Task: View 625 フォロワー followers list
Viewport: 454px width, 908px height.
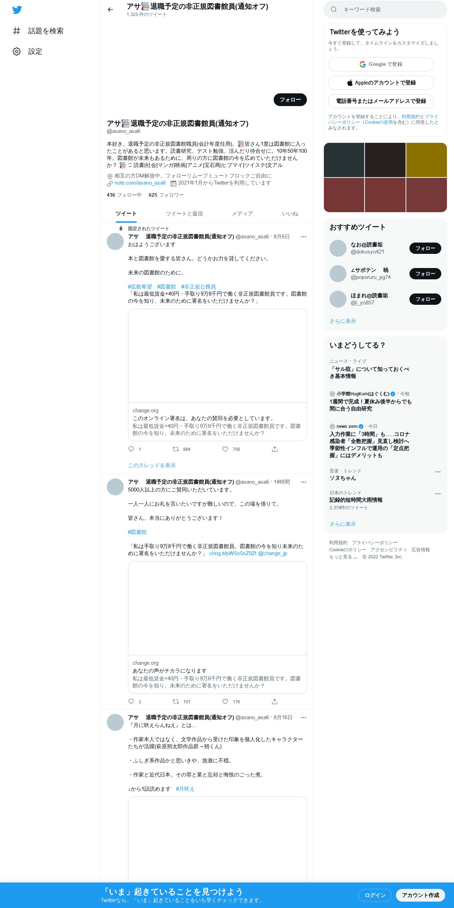Action: point(166,195)
